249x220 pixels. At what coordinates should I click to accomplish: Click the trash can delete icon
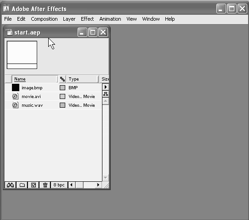point(45,185)
